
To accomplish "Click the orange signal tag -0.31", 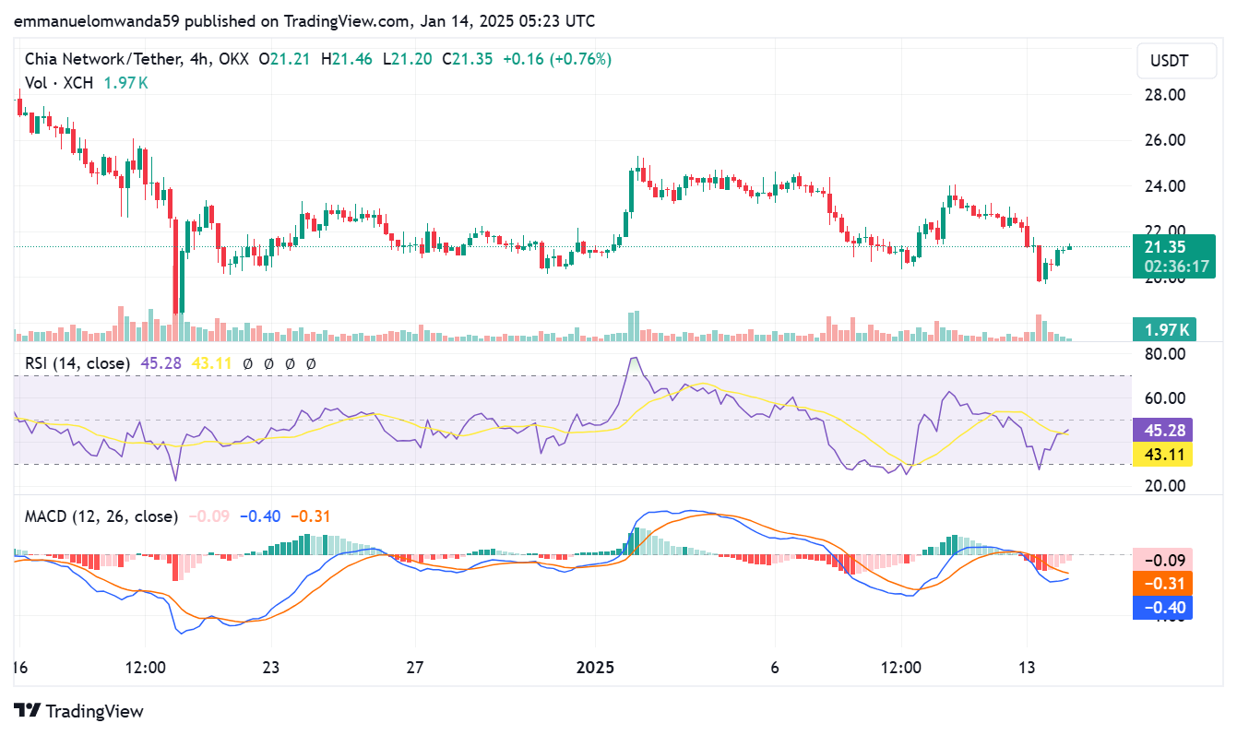I will [x=1163, y=584].
